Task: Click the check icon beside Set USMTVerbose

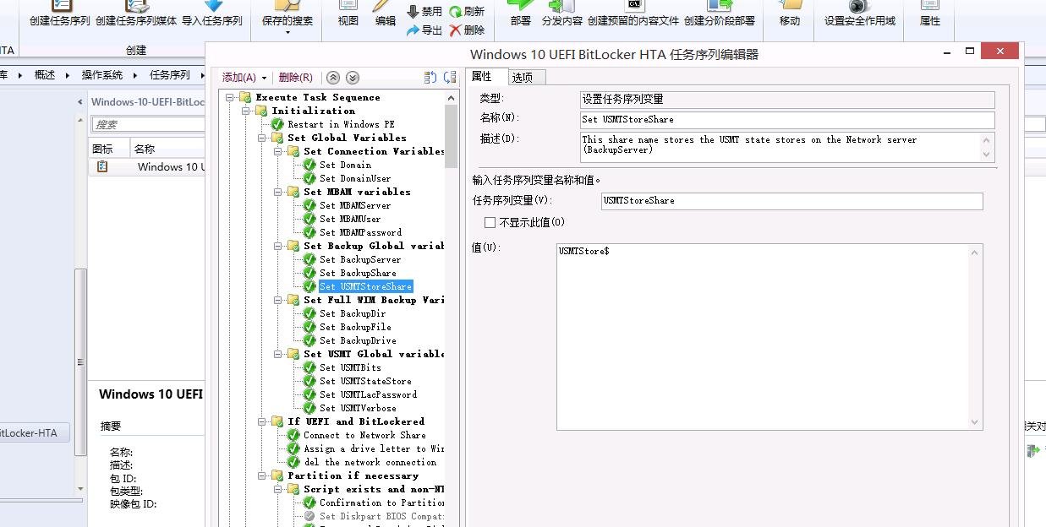Action: [x=309, y=408]
